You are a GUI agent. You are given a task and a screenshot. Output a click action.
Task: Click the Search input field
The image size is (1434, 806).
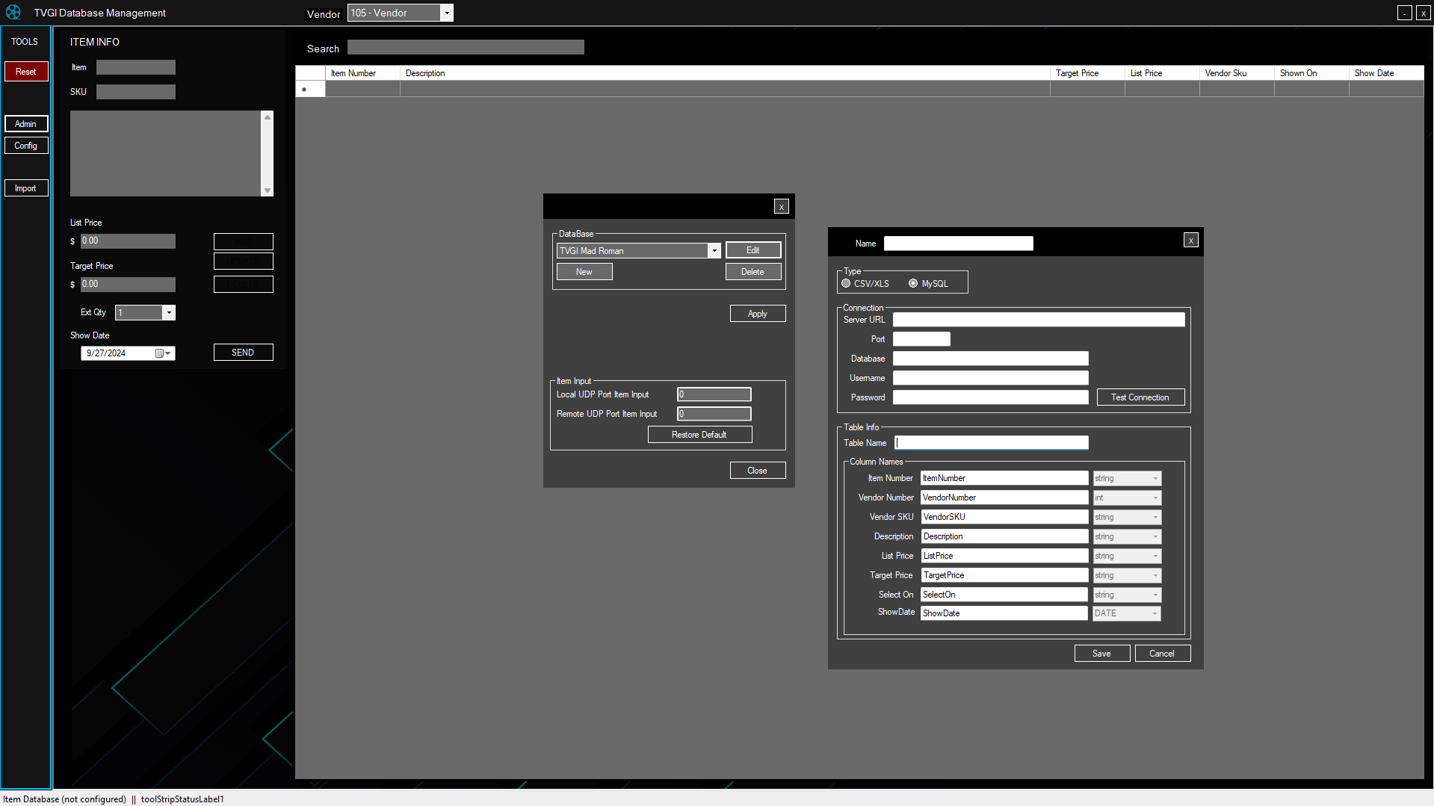tap(465, 46)
